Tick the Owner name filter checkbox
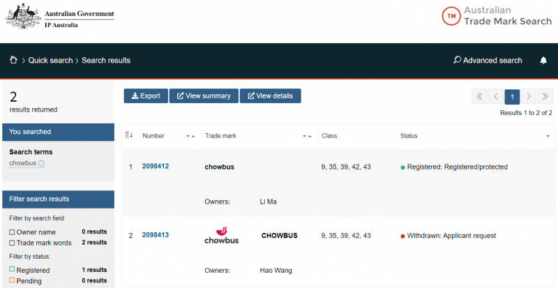Viewport: 558px width, 288px height. (12, 232)
